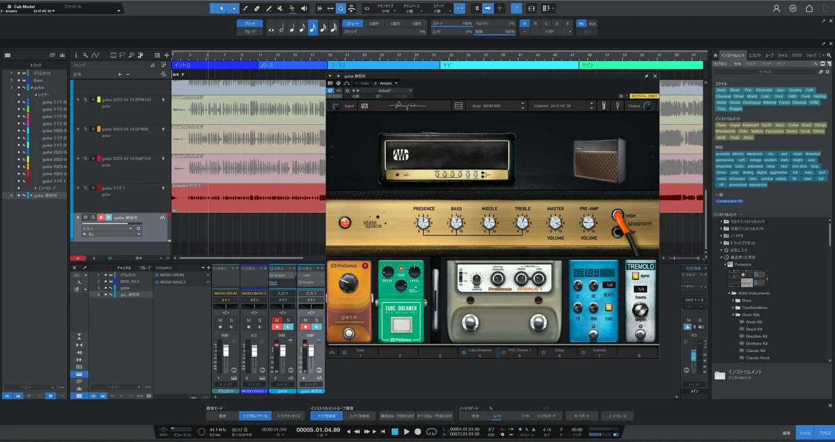This screenshot has width=835, height=442.
Task: Open the ループ browser tab
Action: 769,55
